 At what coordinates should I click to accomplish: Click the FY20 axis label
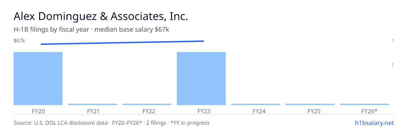pos(38,111)
